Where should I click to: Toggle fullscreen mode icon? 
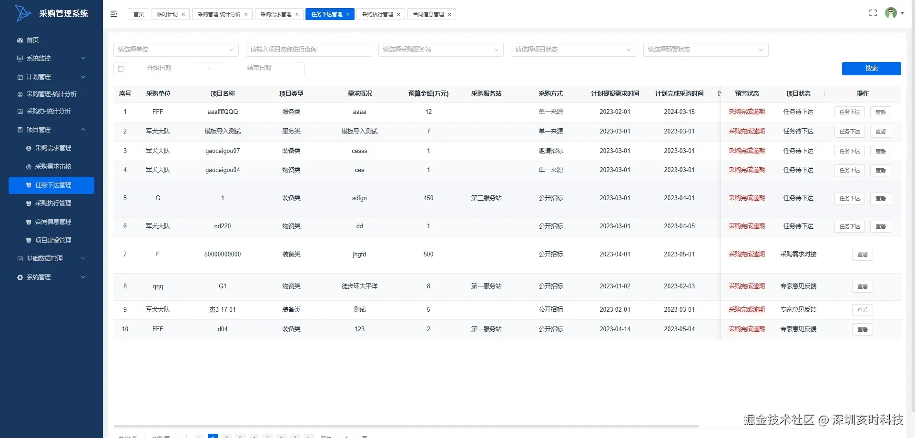pyautogui.click(x=873, y=13)
